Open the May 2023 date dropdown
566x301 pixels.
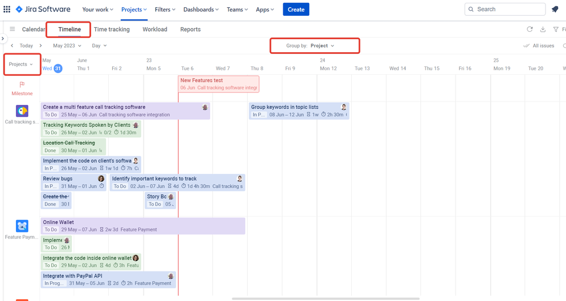coord(67,45)
